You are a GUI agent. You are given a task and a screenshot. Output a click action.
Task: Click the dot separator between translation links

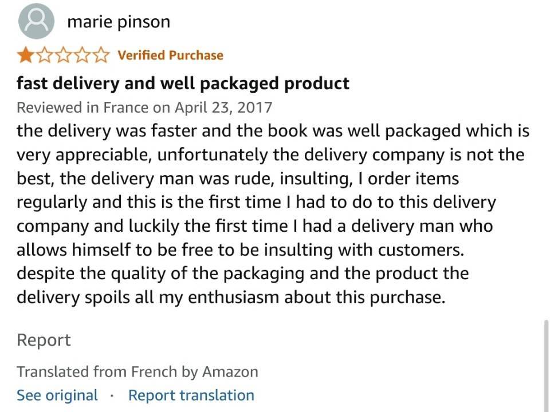click(112, 396)
